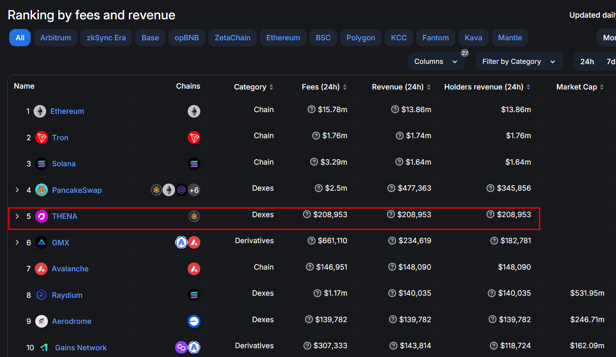This screenshot has height=357, width=616.
Task: Click the Aerodrome Base chain icon
Action: click(x=194, y=321)
